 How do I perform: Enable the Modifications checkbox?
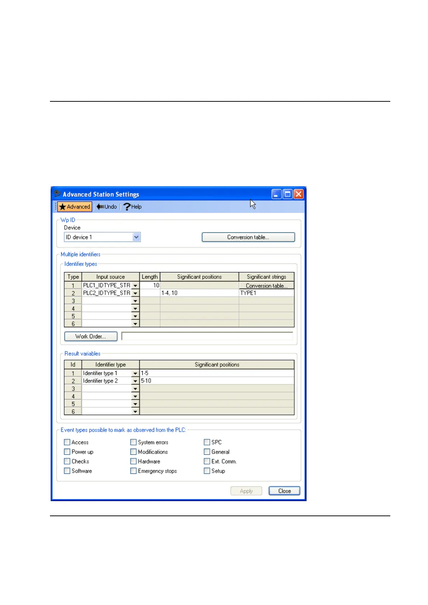(x=133, y=452)
